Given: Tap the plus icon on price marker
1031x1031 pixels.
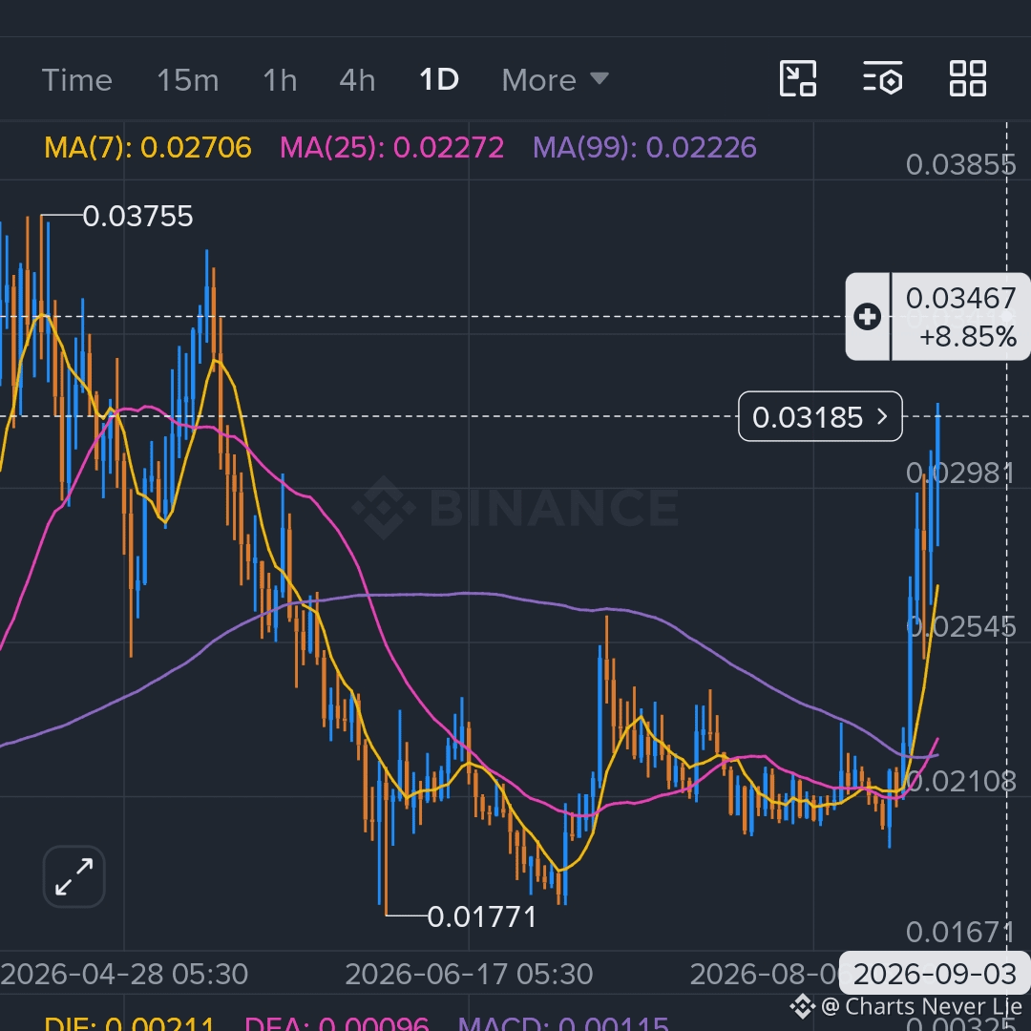Looking at the screenshot, I should 867,317.
